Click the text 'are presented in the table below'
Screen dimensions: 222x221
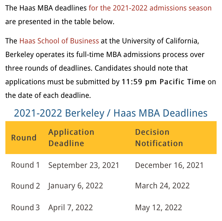pyautogui.click(x=59, y=22)
